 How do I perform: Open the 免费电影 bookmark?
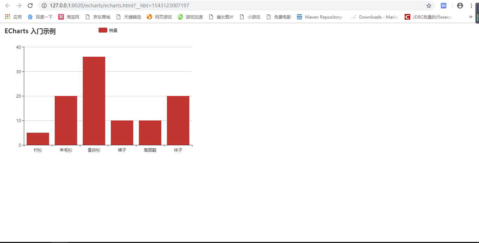tap(279, 17)
